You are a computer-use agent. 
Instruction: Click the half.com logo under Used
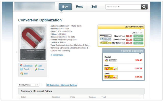pos(111,77)
